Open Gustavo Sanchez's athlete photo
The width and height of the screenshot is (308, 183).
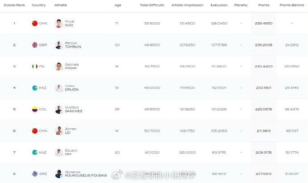tap(59, 110)
